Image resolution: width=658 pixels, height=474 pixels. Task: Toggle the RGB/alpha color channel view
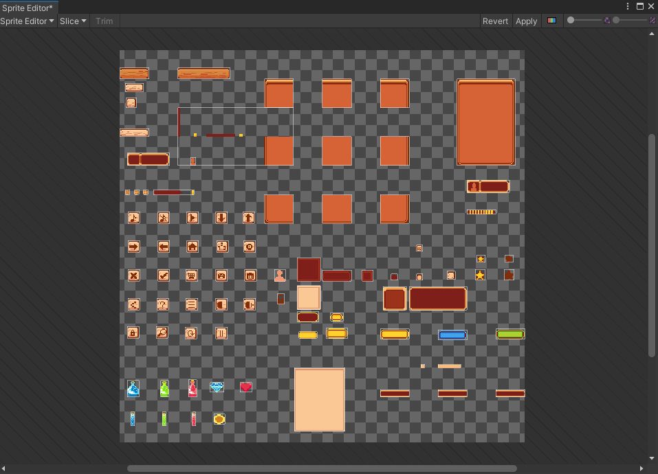[x=551, y=21]
